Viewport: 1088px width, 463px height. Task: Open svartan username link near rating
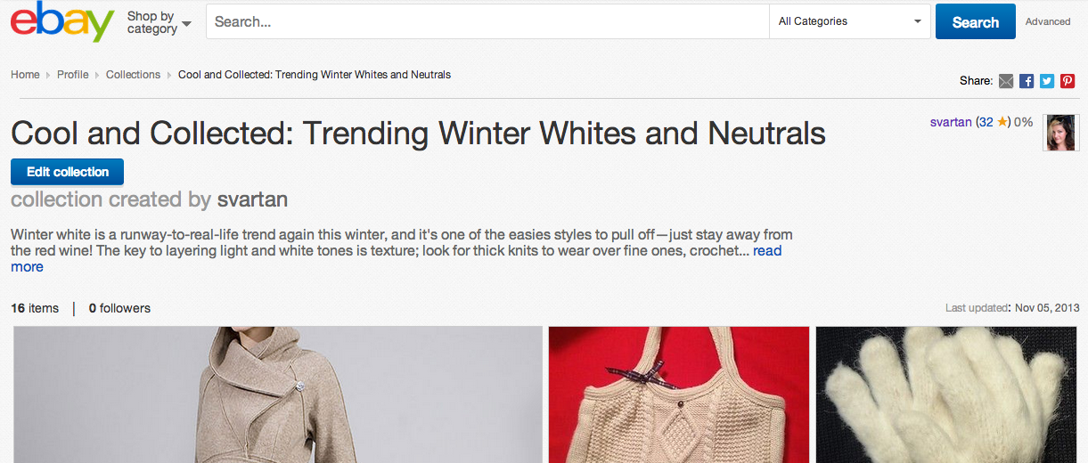point(951,122)
